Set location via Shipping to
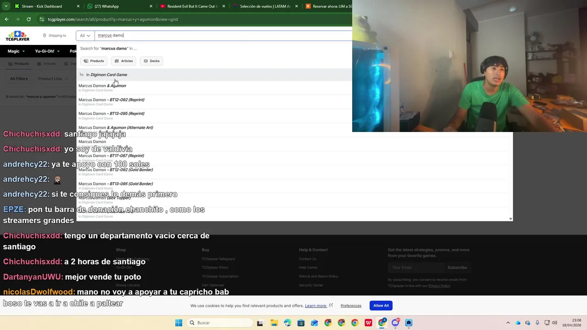Viewport: 587px width, 330px height. 55,35
